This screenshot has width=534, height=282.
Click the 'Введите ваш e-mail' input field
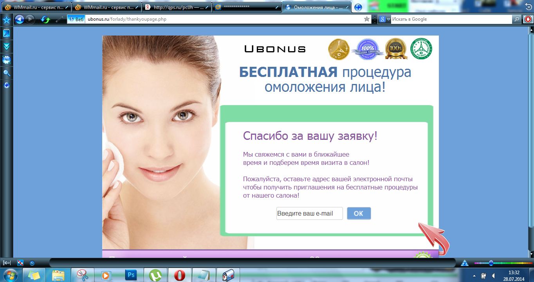point(309,214)
